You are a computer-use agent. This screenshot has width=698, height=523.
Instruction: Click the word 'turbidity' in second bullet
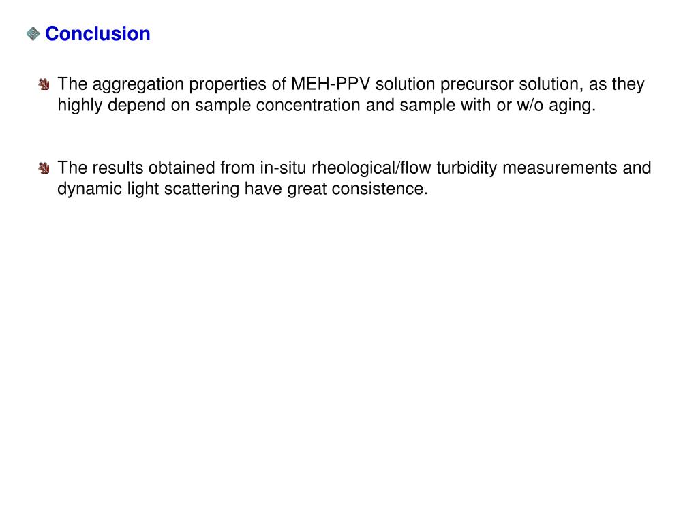(466, 169)
